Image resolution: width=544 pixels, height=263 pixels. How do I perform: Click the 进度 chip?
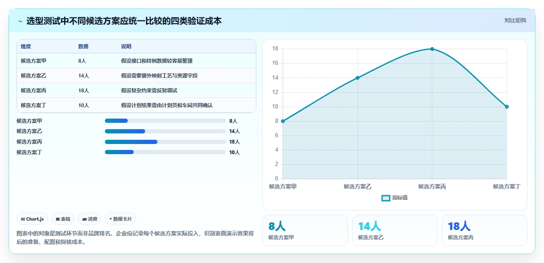90,219
